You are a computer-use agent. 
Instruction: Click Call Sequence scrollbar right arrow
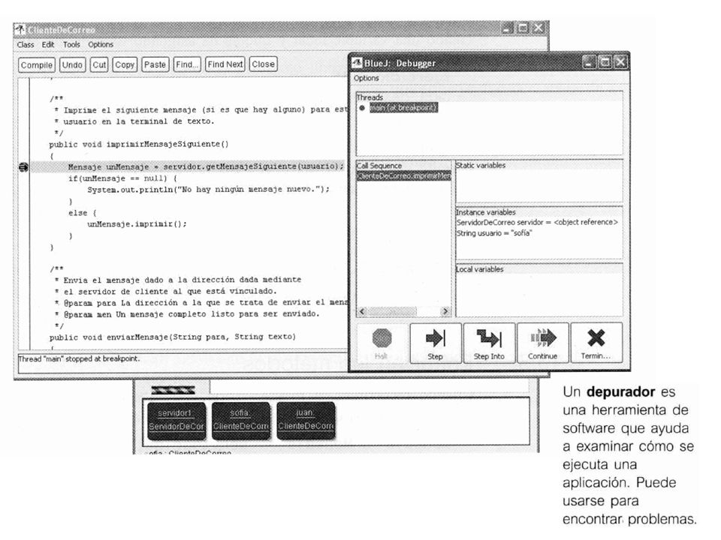(445, 311)
